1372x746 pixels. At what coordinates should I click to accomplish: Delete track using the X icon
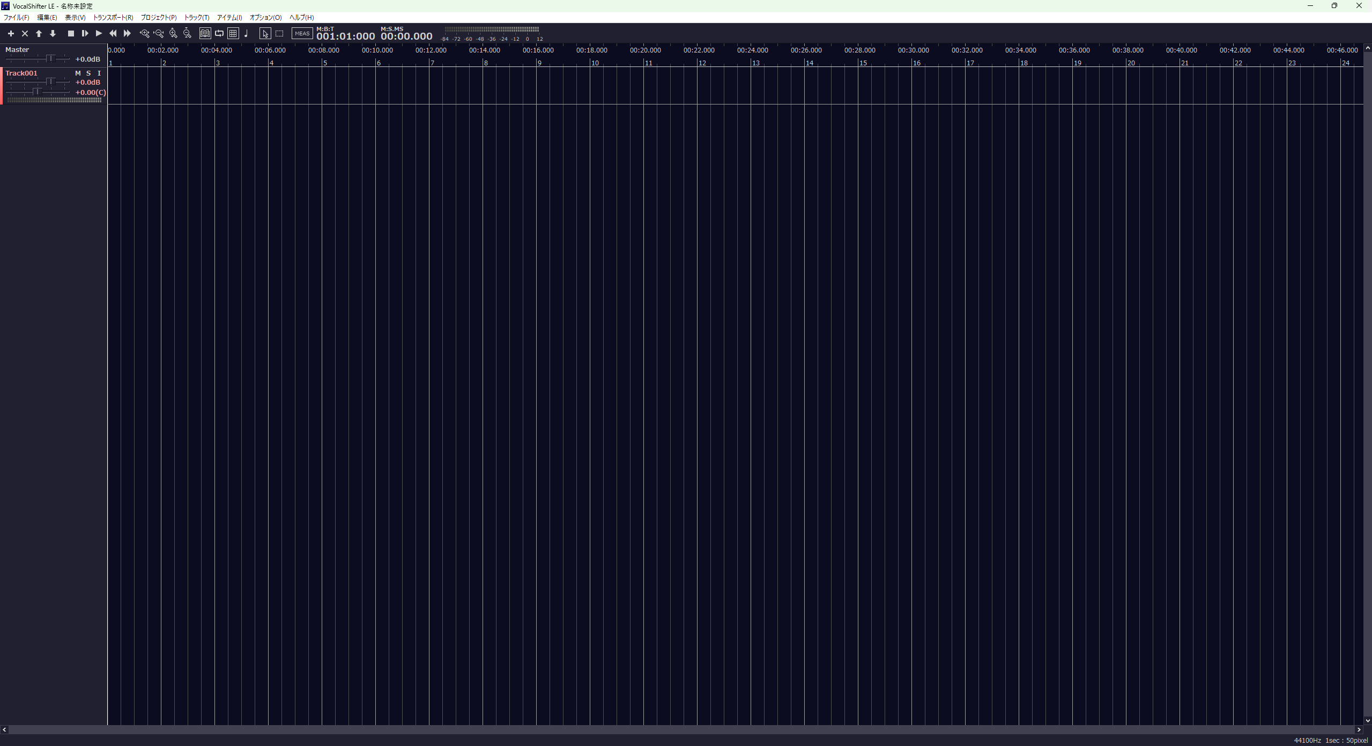pos(25,33)
